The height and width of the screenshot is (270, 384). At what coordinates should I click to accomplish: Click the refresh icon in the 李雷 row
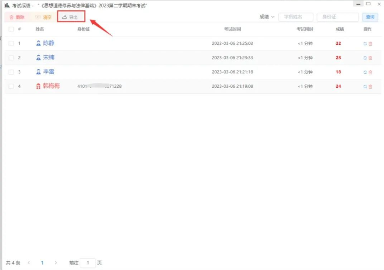point(365,72)
